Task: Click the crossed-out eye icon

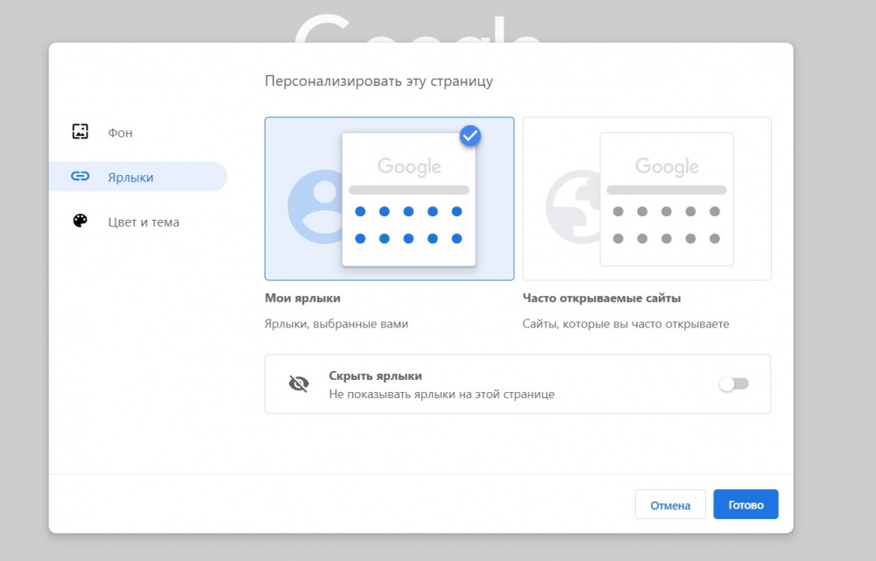Action: tap(299, 383)
